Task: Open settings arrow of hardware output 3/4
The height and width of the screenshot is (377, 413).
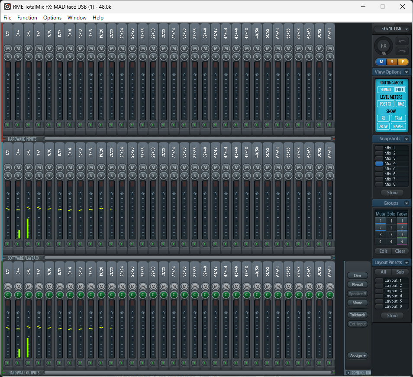Action: tap(17, 363)
